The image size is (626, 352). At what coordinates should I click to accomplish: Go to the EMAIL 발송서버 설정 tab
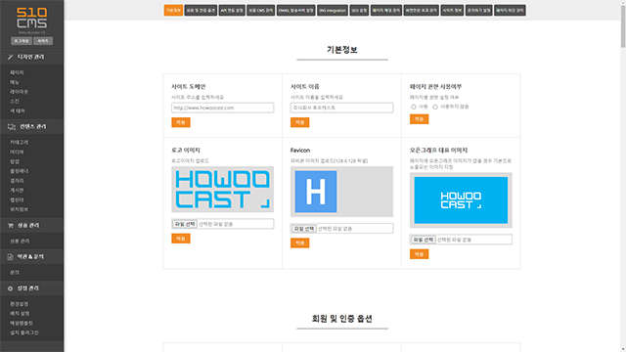(x=296, y=11)
